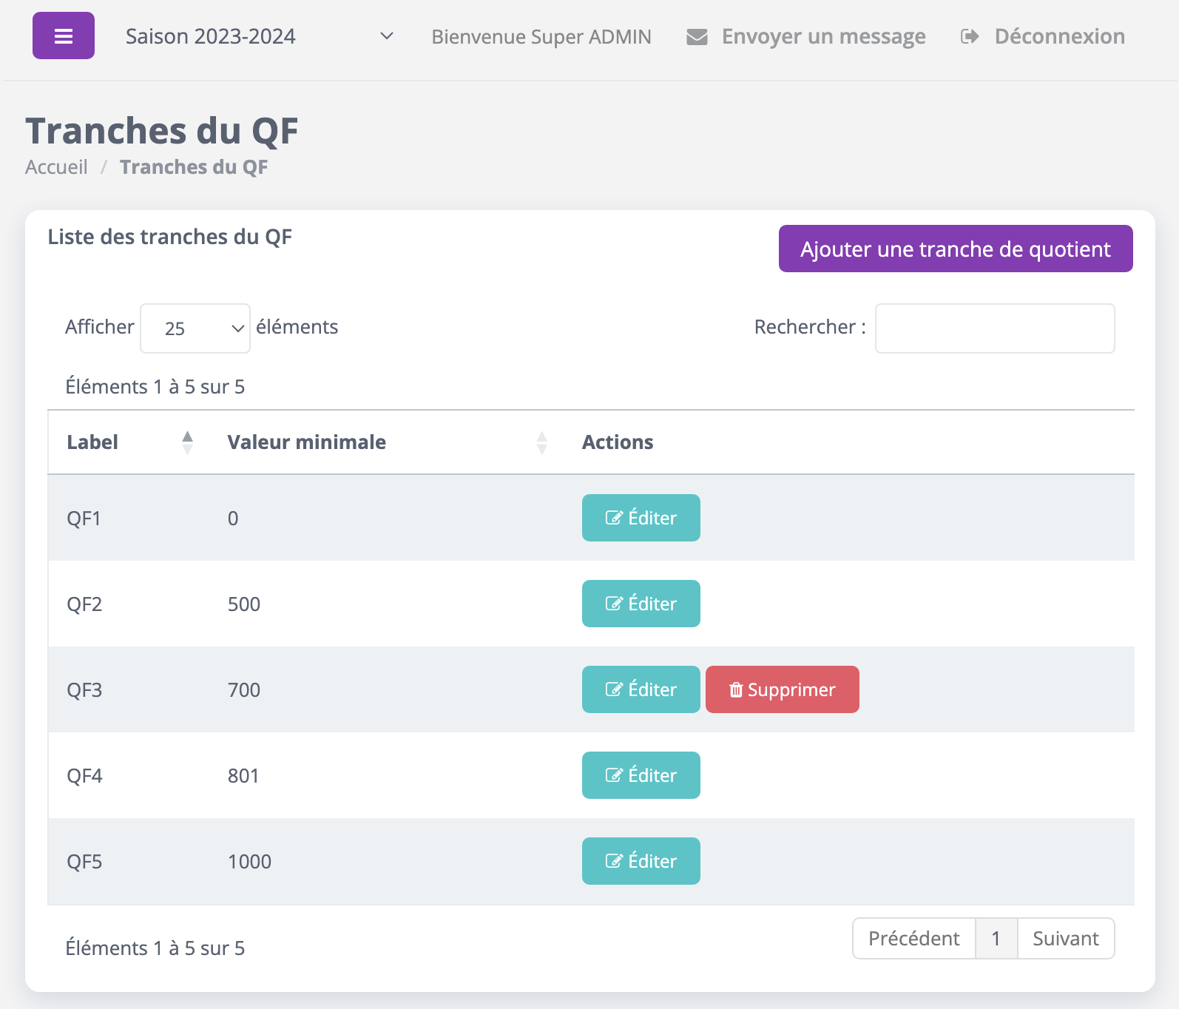
Task: Click the envelope icon for messaging
Action: click(x=697, y=37)
